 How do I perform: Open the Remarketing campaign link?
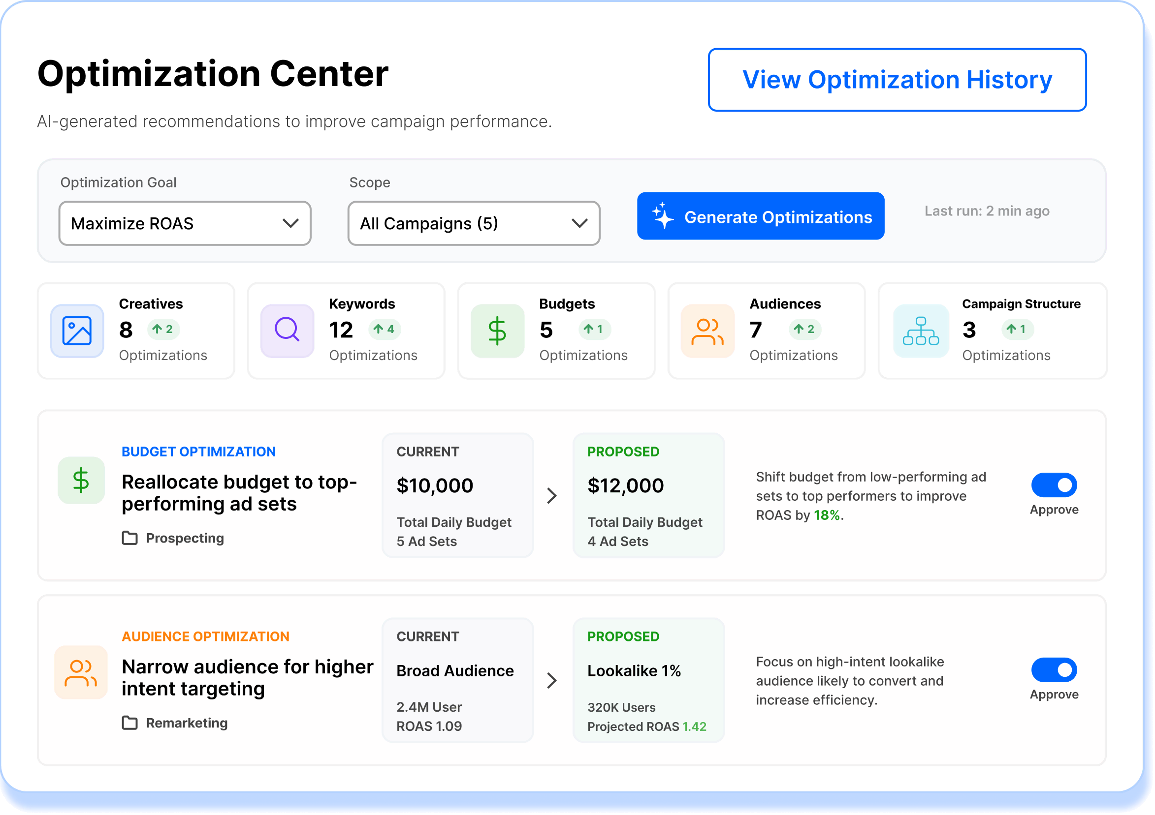(187, 723)
